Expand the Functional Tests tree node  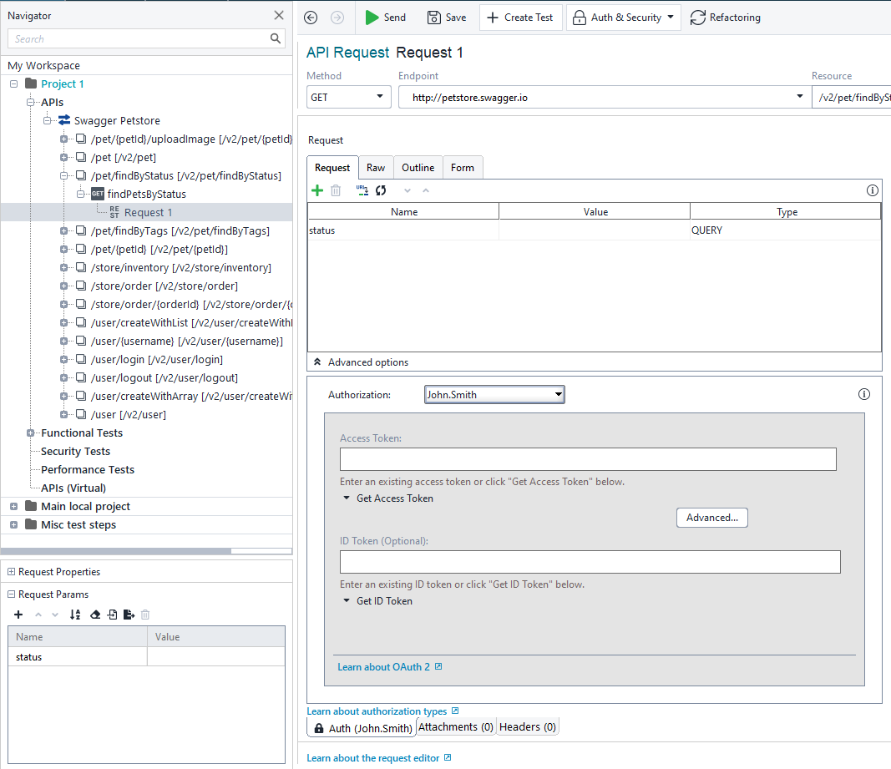pos(31,433)
